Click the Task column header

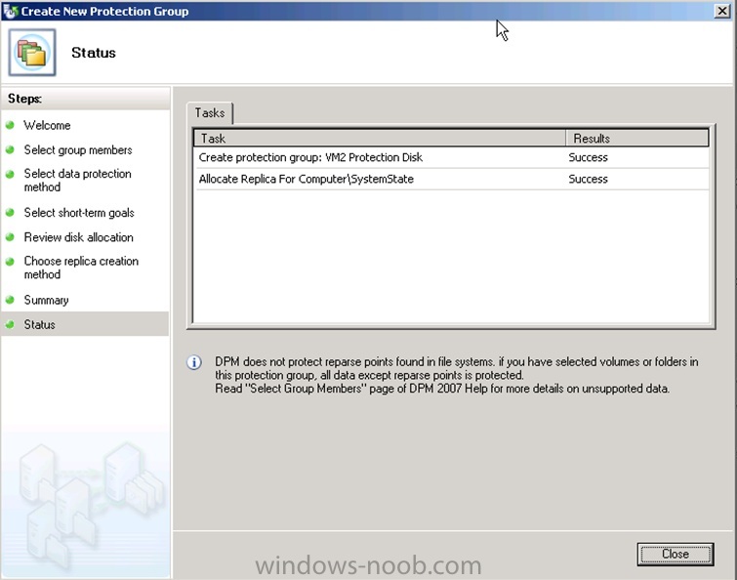coord(380,139)
